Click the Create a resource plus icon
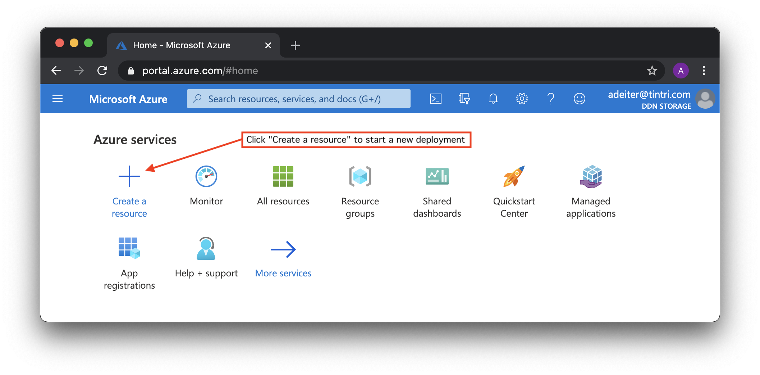 click(129, 176)
